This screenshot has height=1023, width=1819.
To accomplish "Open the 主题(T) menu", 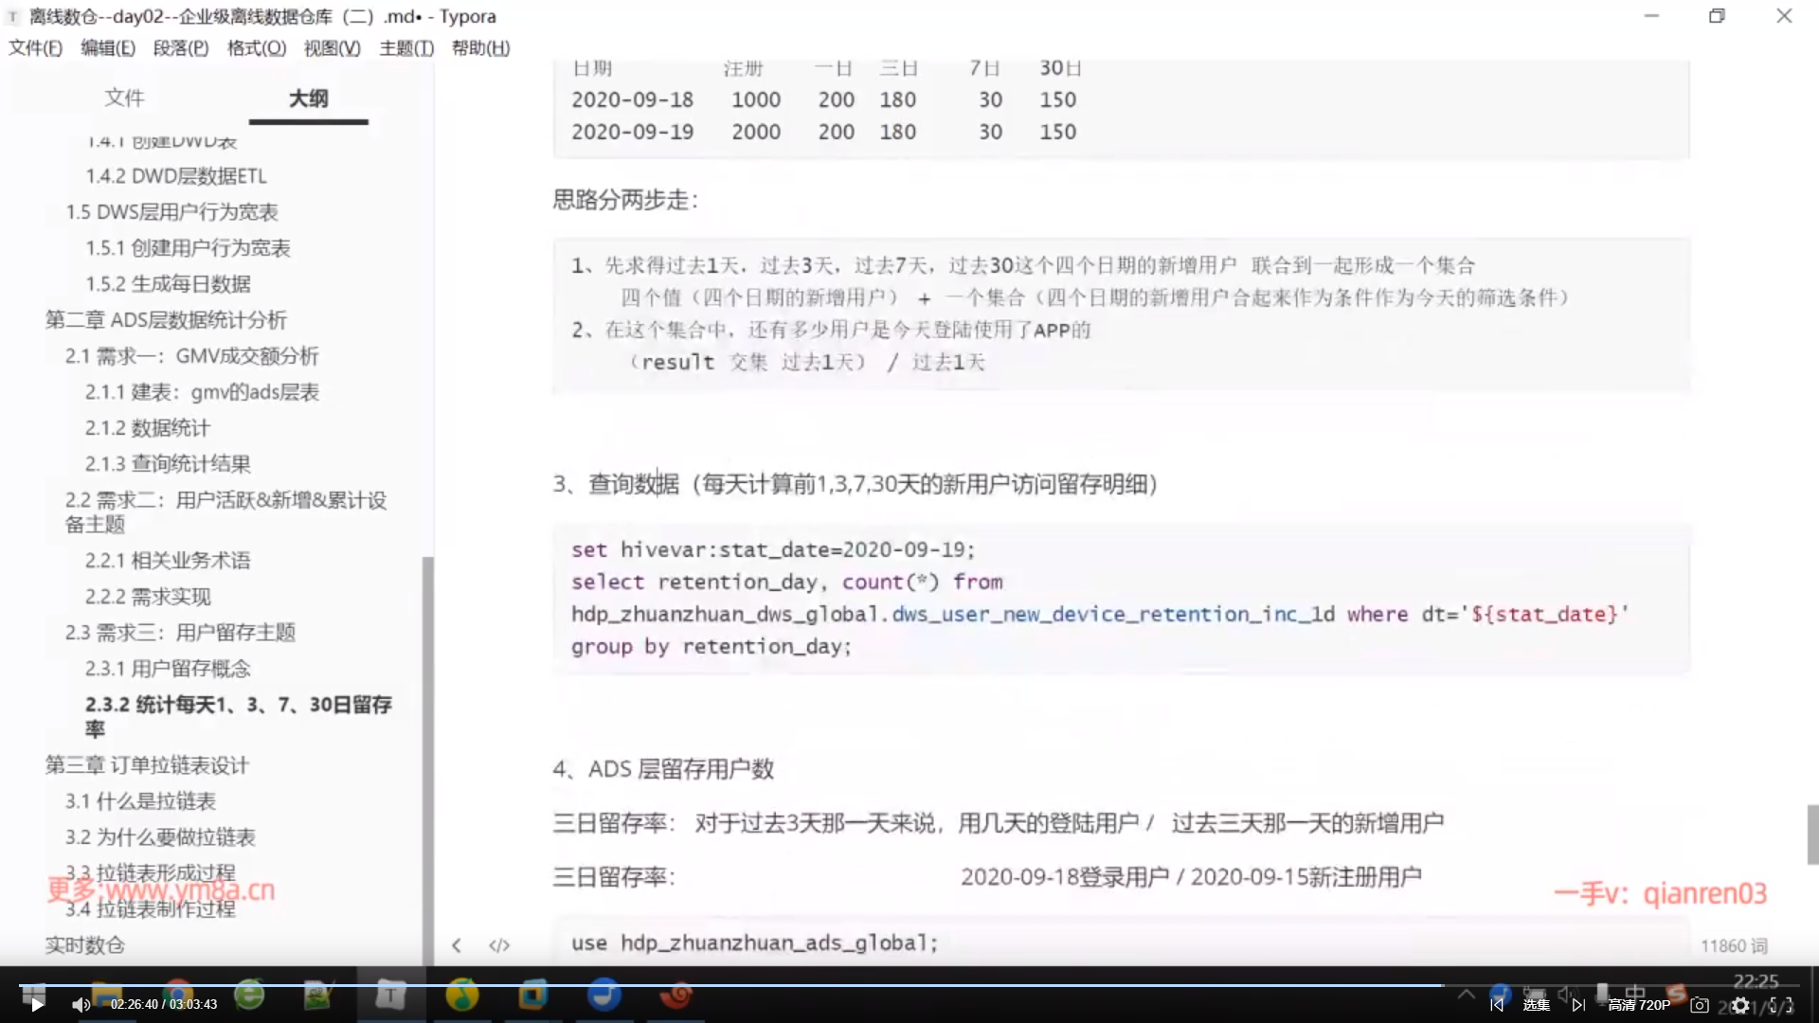I will tap(406, 48).
